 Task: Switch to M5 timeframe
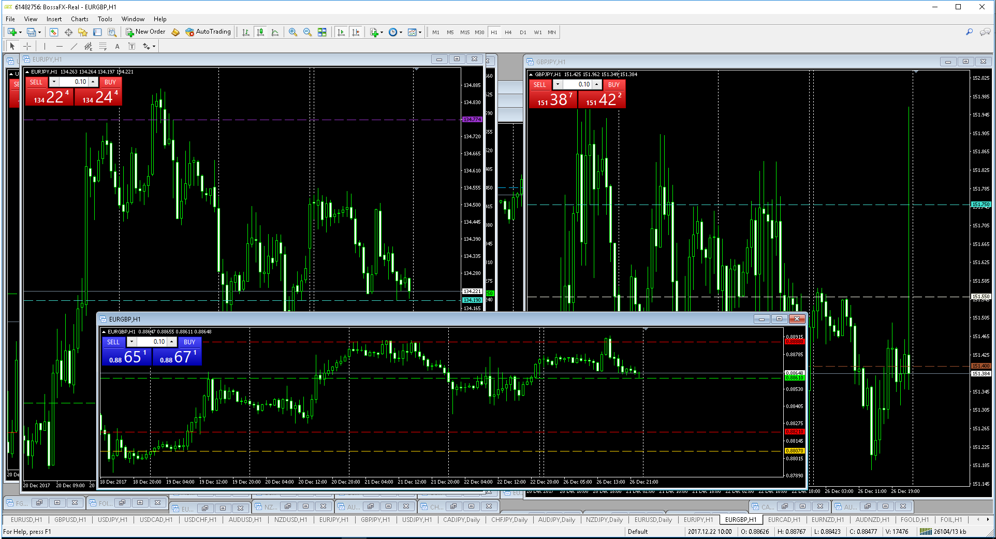click(x=450, y=32)
